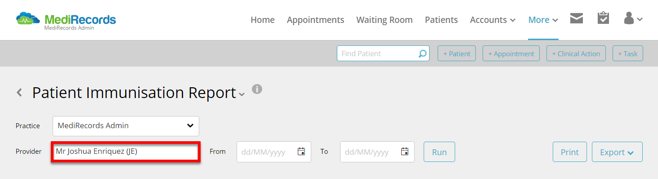
Task: Go back using the left chevron
Action: click(19, 93)
